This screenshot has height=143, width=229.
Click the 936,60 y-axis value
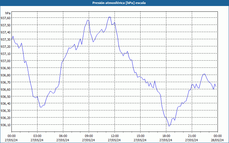(x=5, y=89)
